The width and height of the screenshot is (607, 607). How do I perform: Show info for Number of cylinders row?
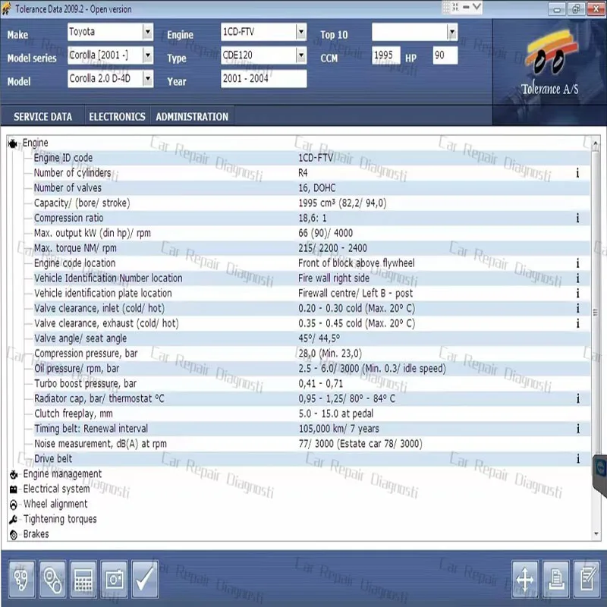pyautogui.click(x=577, y=173)
